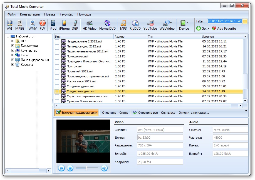This screenshot has height=180, width=255.
Task: Toggle the Включая поддиректории option
Action: [x=76, y=113]
